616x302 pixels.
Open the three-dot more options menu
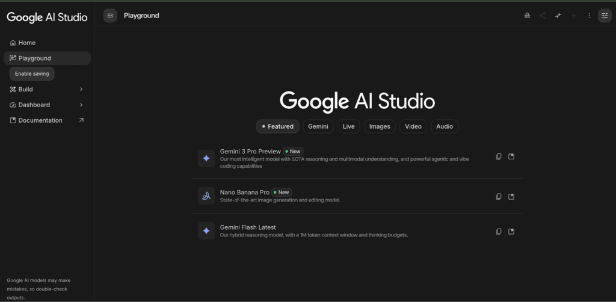[589, 16]
